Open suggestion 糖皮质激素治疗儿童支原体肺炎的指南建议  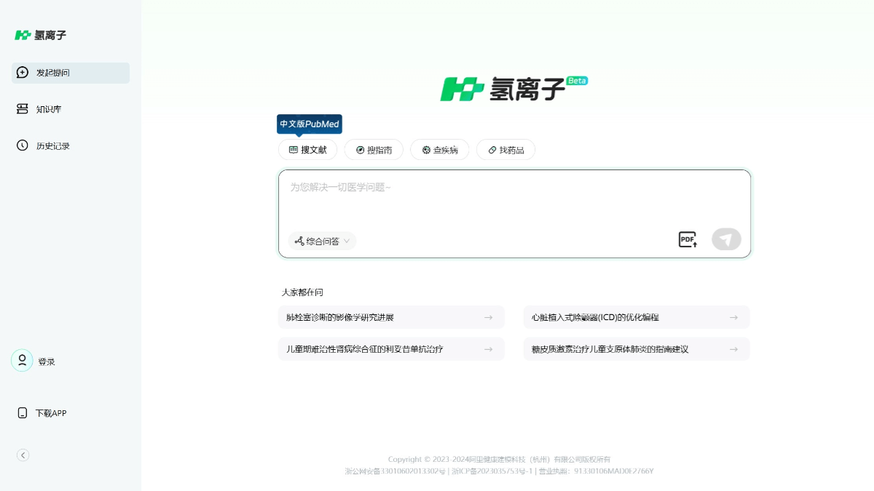tap(637, 349)
